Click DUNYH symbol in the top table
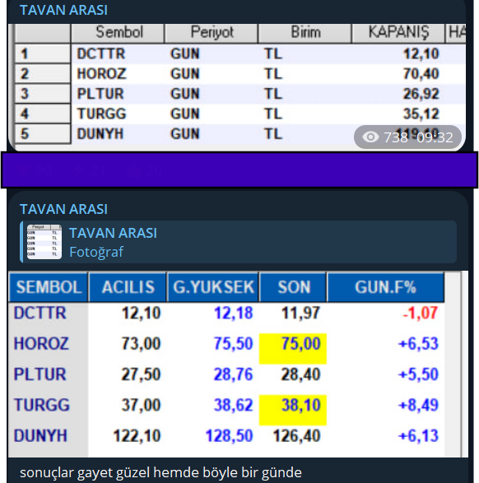Screen dimensions: 479x483 coord(100,133)
